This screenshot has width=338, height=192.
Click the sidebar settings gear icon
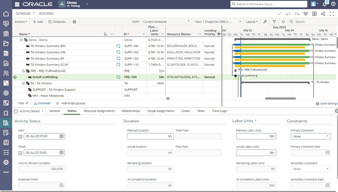pos(6,162)
